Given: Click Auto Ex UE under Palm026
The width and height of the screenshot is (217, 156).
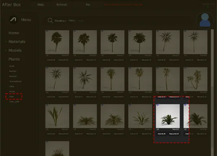Looking at the screenshot, I should click(x=79, y=97).
